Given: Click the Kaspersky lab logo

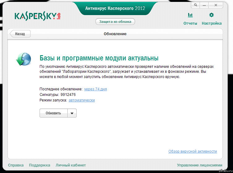Looking at the screenshot, I should [37, 16].
